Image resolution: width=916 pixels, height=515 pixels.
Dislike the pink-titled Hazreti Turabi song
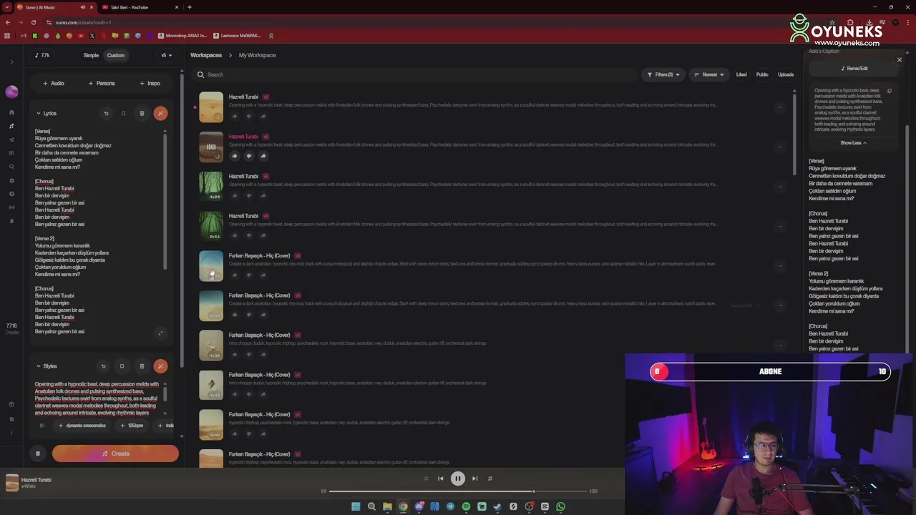pos(249,156)
